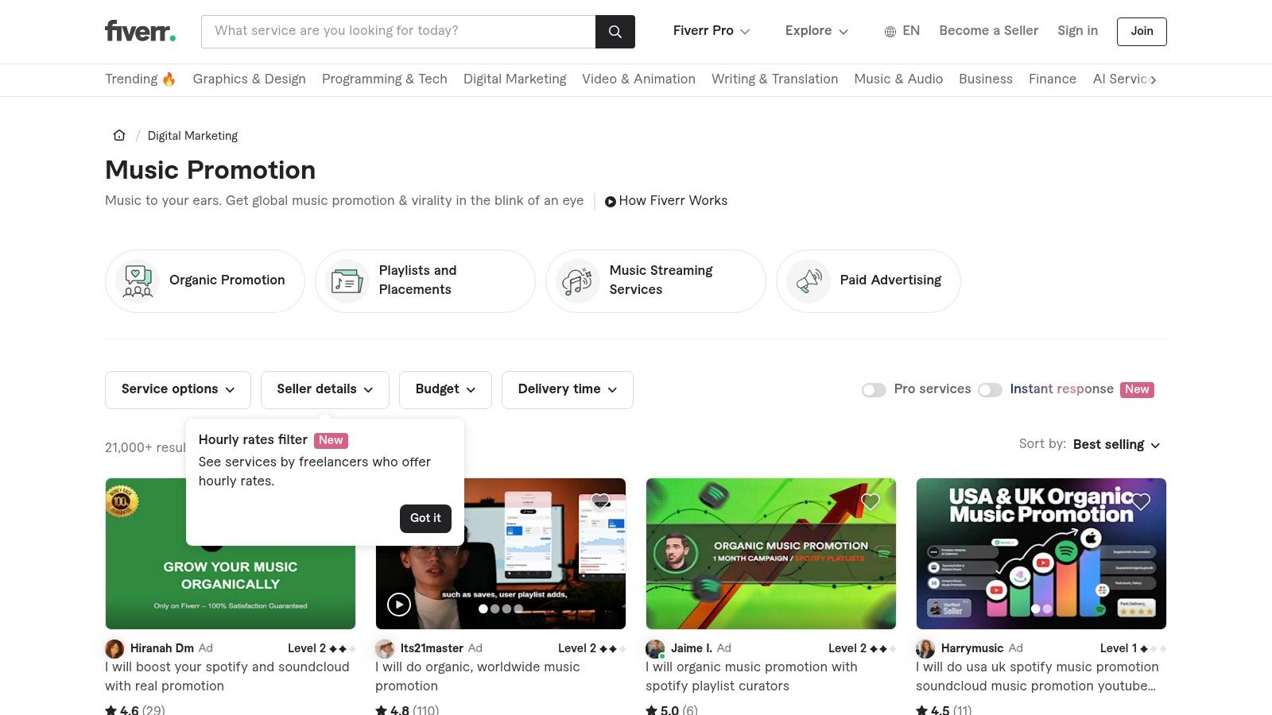Screen dimensions: 1272x715
Task: Click the EN language label
Action: (x=911, y=31)
